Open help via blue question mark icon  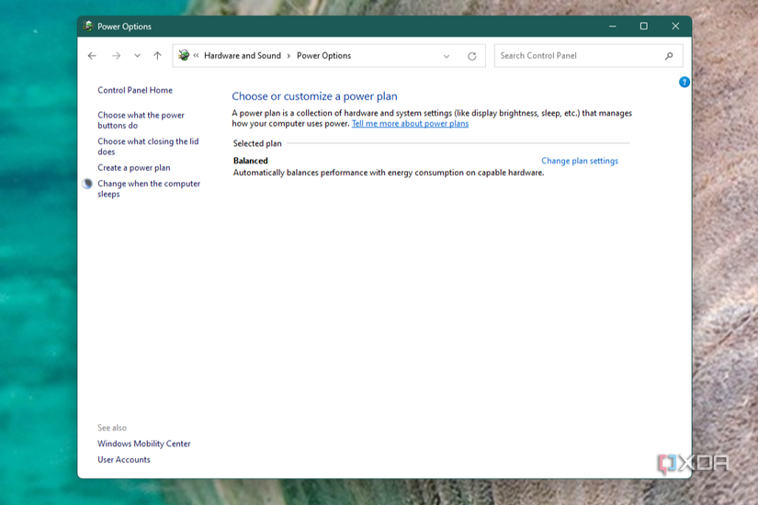pyautogui.click(x=684, y=83)
